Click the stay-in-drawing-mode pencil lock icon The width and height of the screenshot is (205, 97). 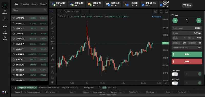coord(53,72)
